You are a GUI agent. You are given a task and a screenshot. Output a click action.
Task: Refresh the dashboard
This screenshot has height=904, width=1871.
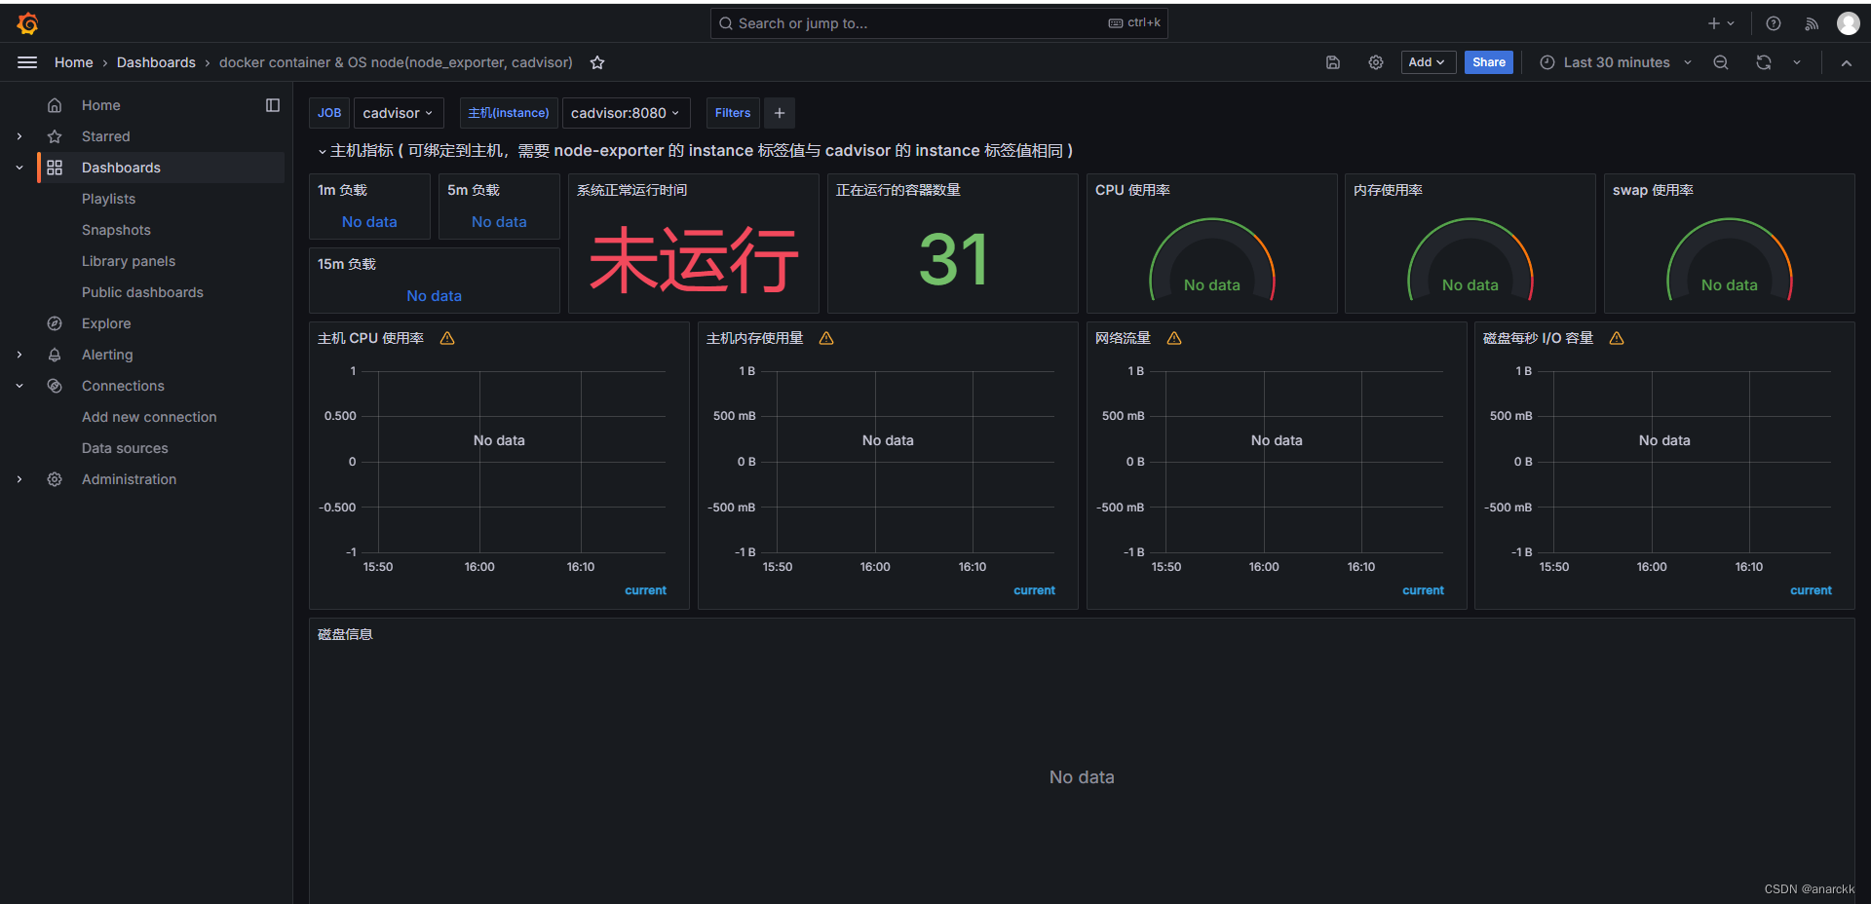tap(1764, 62)
